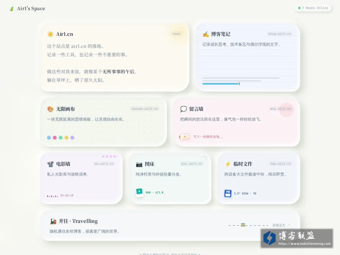340x255 pixels.
Task: Click the green leaf logo icon
Action: click(x=12, y=9)
